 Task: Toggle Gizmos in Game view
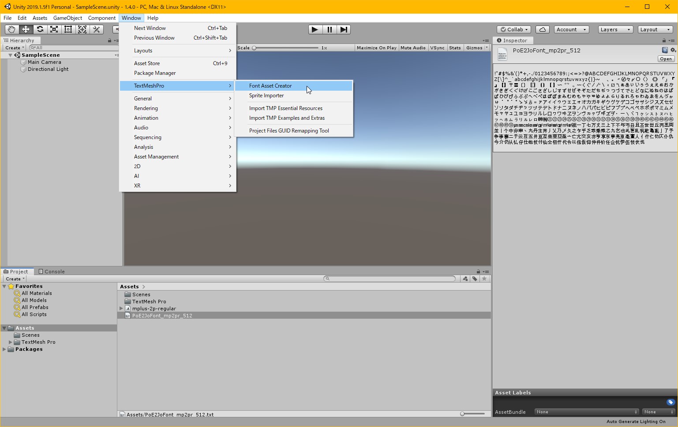(474, 48)
